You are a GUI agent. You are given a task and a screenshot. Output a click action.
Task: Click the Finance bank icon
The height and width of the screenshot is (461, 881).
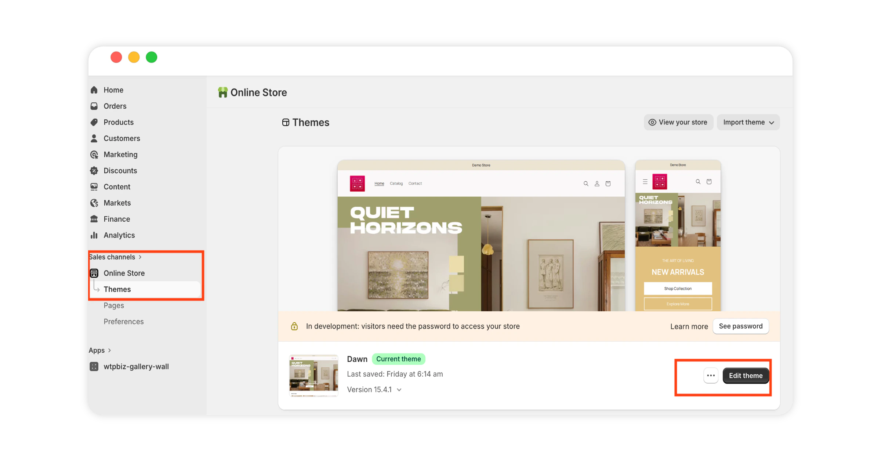[94, 219]
